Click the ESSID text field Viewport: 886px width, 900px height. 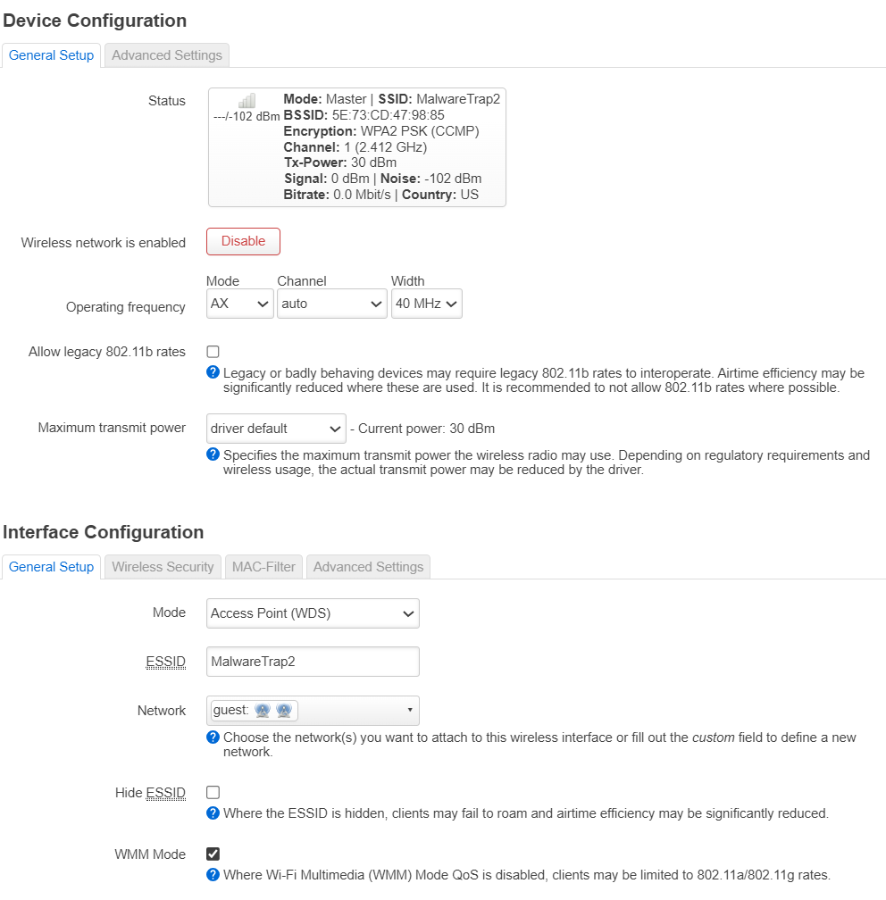312,662
